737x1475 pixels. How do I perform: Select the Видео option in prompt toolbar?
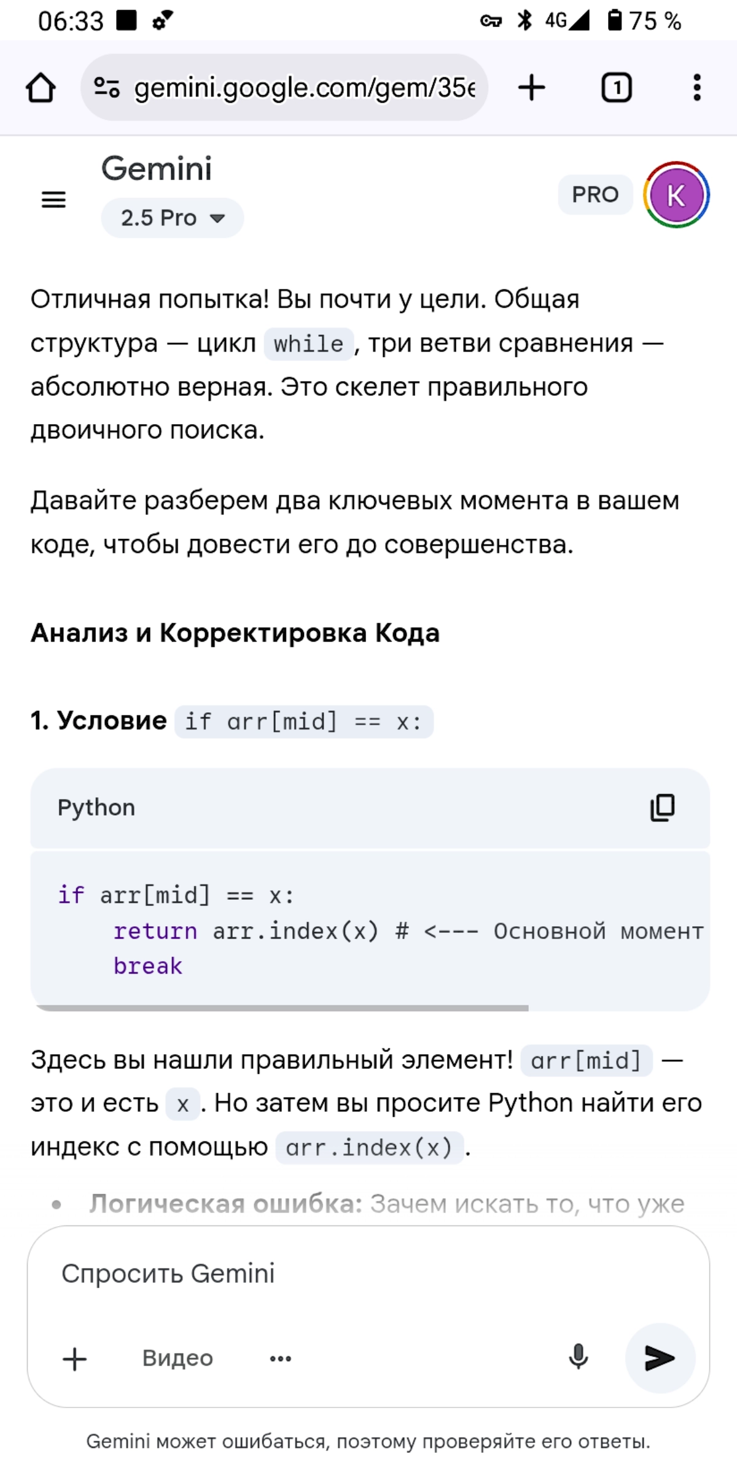pos(178,1358)
